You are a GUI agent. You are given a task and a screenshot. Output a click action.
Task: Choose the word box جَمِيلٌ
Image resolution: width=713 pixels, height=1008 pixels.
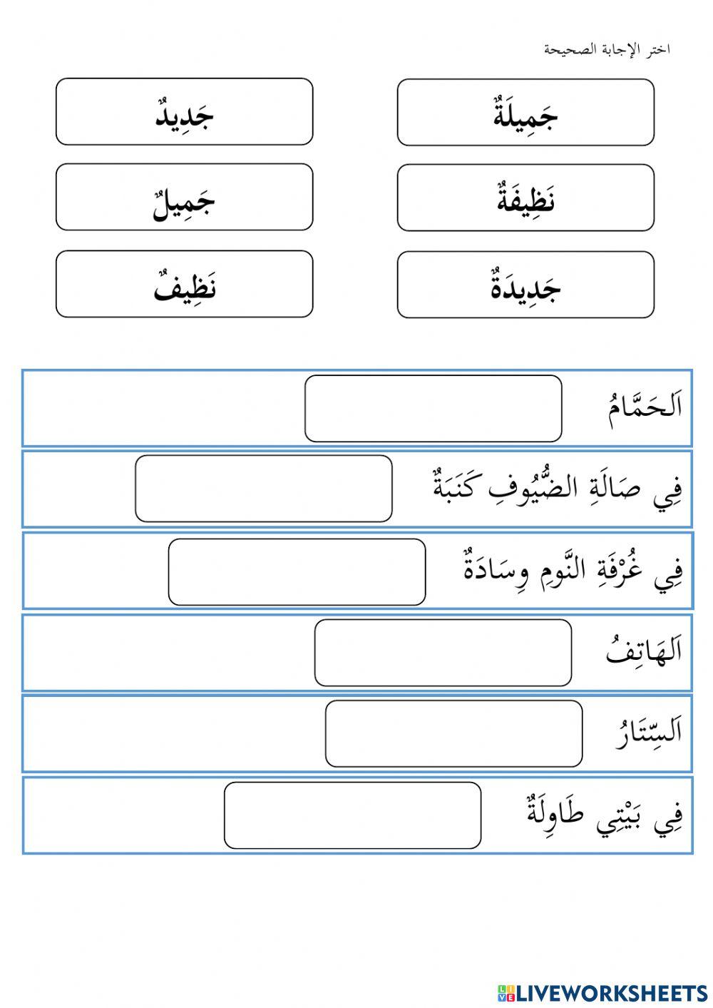click(x=185, y=198)
